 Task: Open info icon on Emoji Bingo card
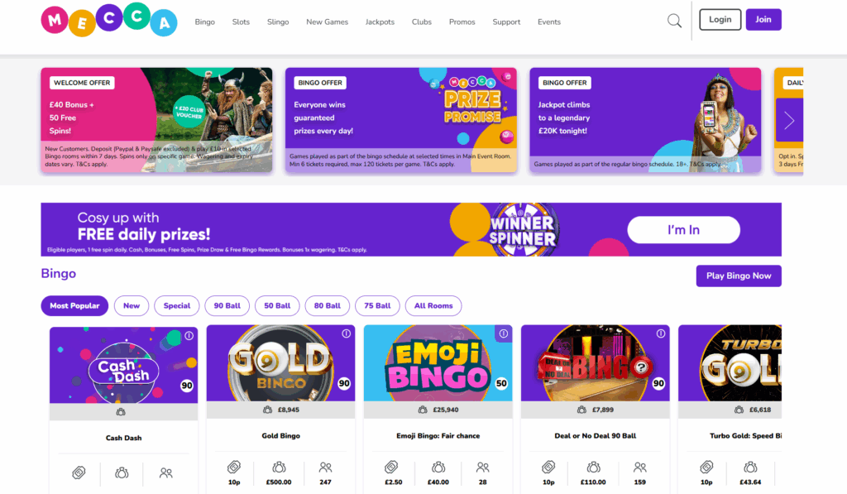[x=504, y=333]
